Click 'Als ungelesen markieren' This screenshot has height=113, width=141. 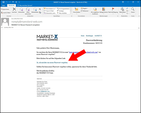pos(95,11)
